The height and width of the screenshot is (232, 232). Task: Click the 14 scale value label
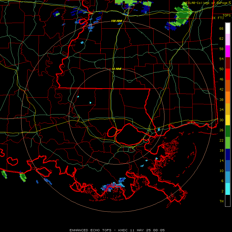pyautogui.click(x=221, y=161)
